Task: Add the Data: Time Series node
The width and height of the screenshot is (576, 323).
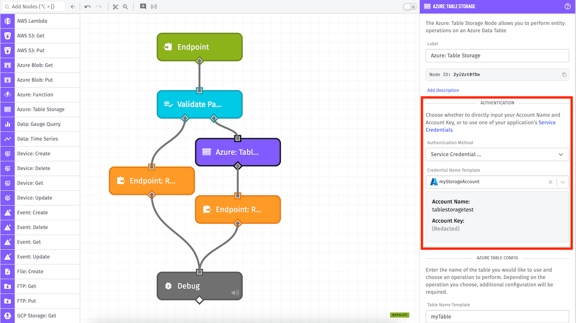Action: pyautogui.click(x=40, y=139)
